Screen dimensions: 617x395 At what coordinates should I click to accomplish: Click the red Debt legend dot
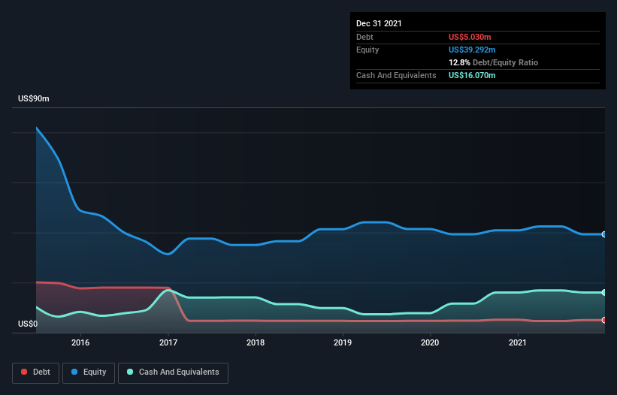click(24, 372)
